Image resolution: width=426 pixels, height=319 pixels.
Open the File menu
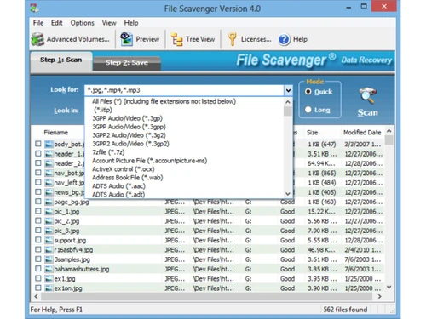(38, 23)
